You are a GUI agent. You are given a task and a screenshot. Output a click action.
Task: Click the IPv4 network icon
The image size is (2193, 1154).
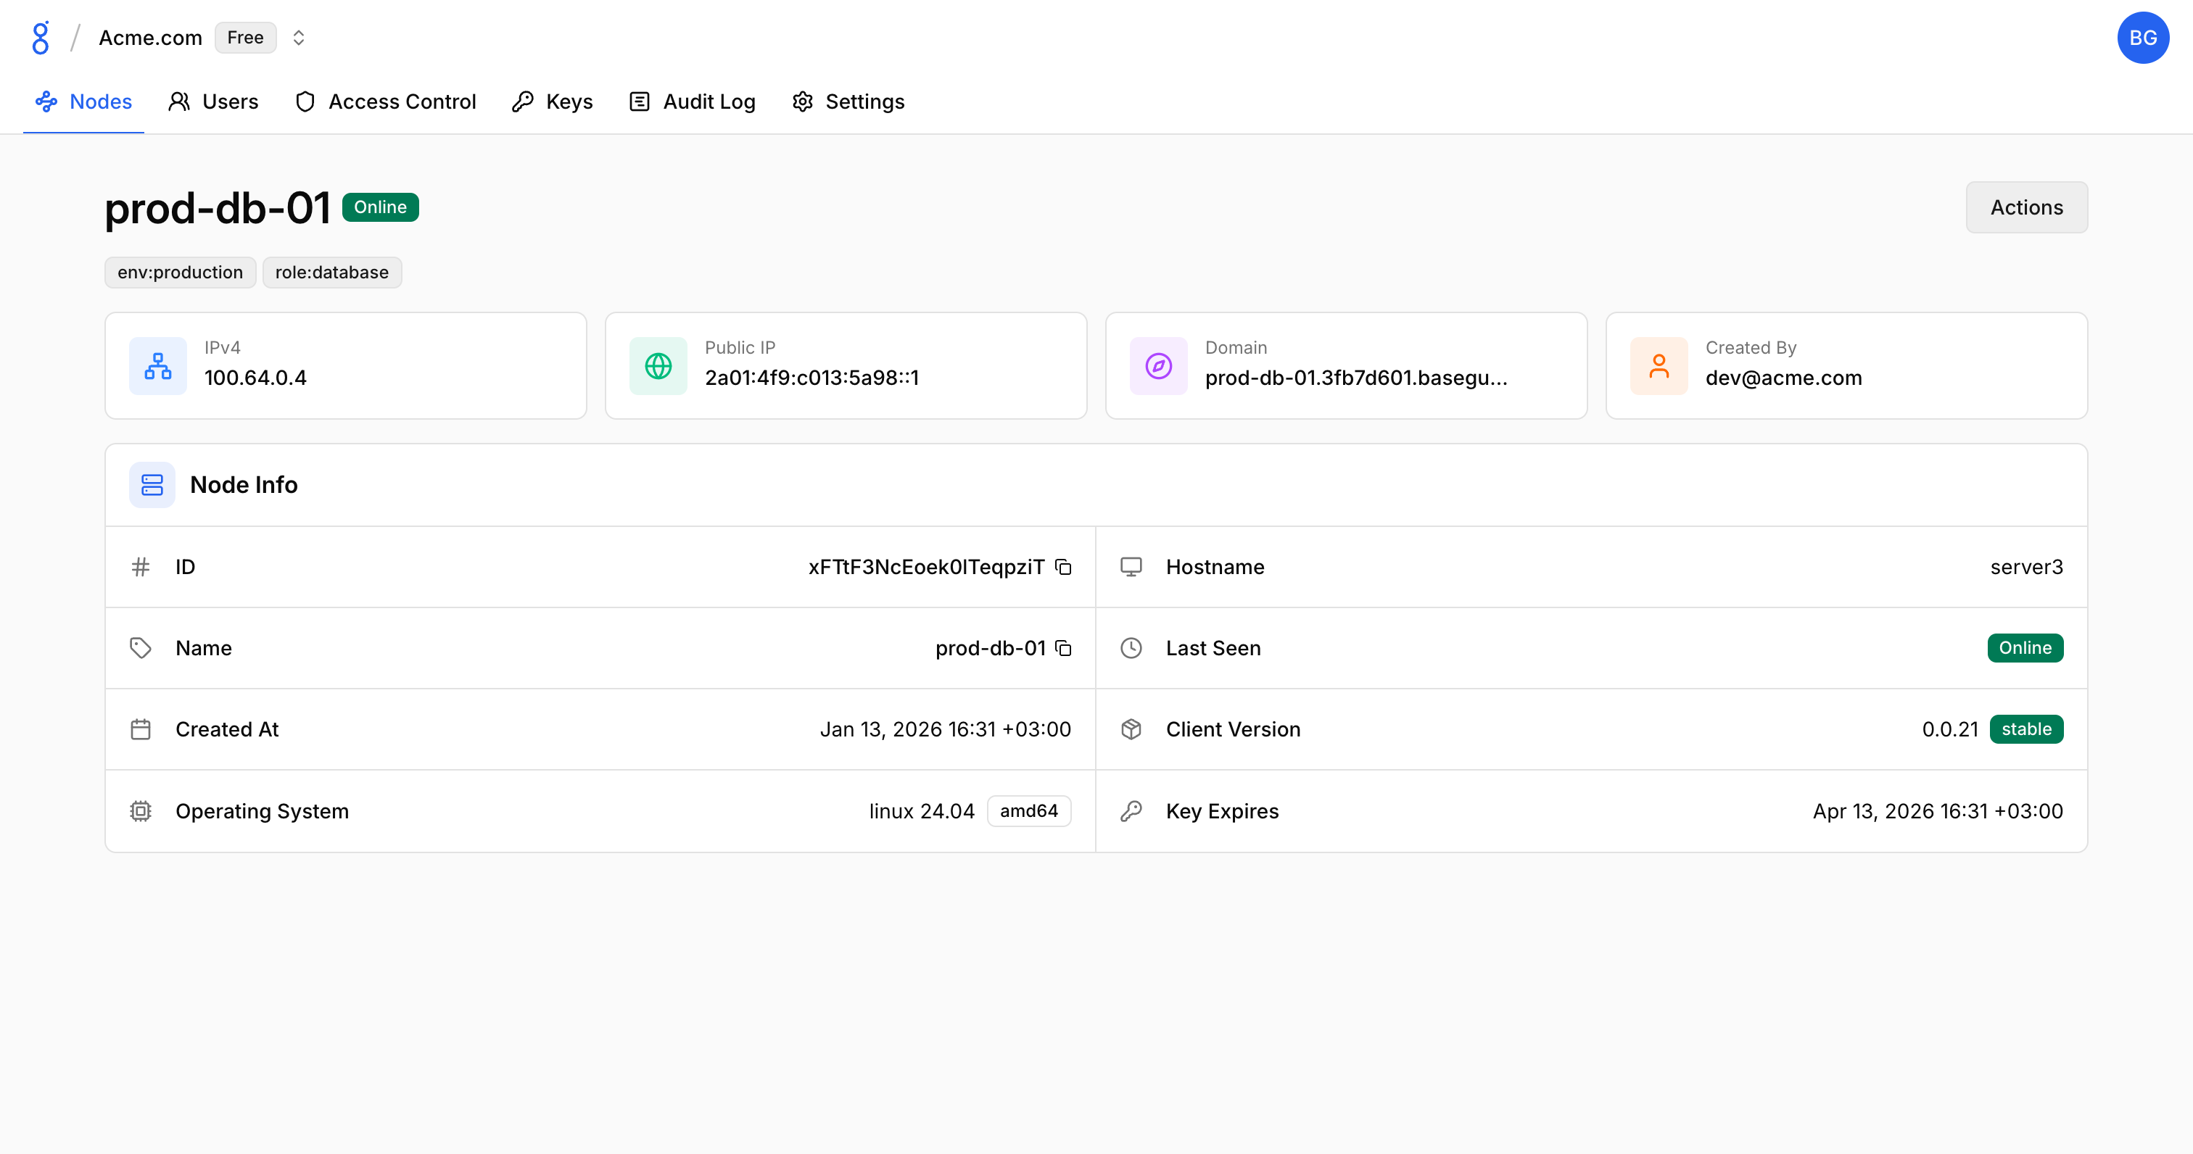[157, 366]
